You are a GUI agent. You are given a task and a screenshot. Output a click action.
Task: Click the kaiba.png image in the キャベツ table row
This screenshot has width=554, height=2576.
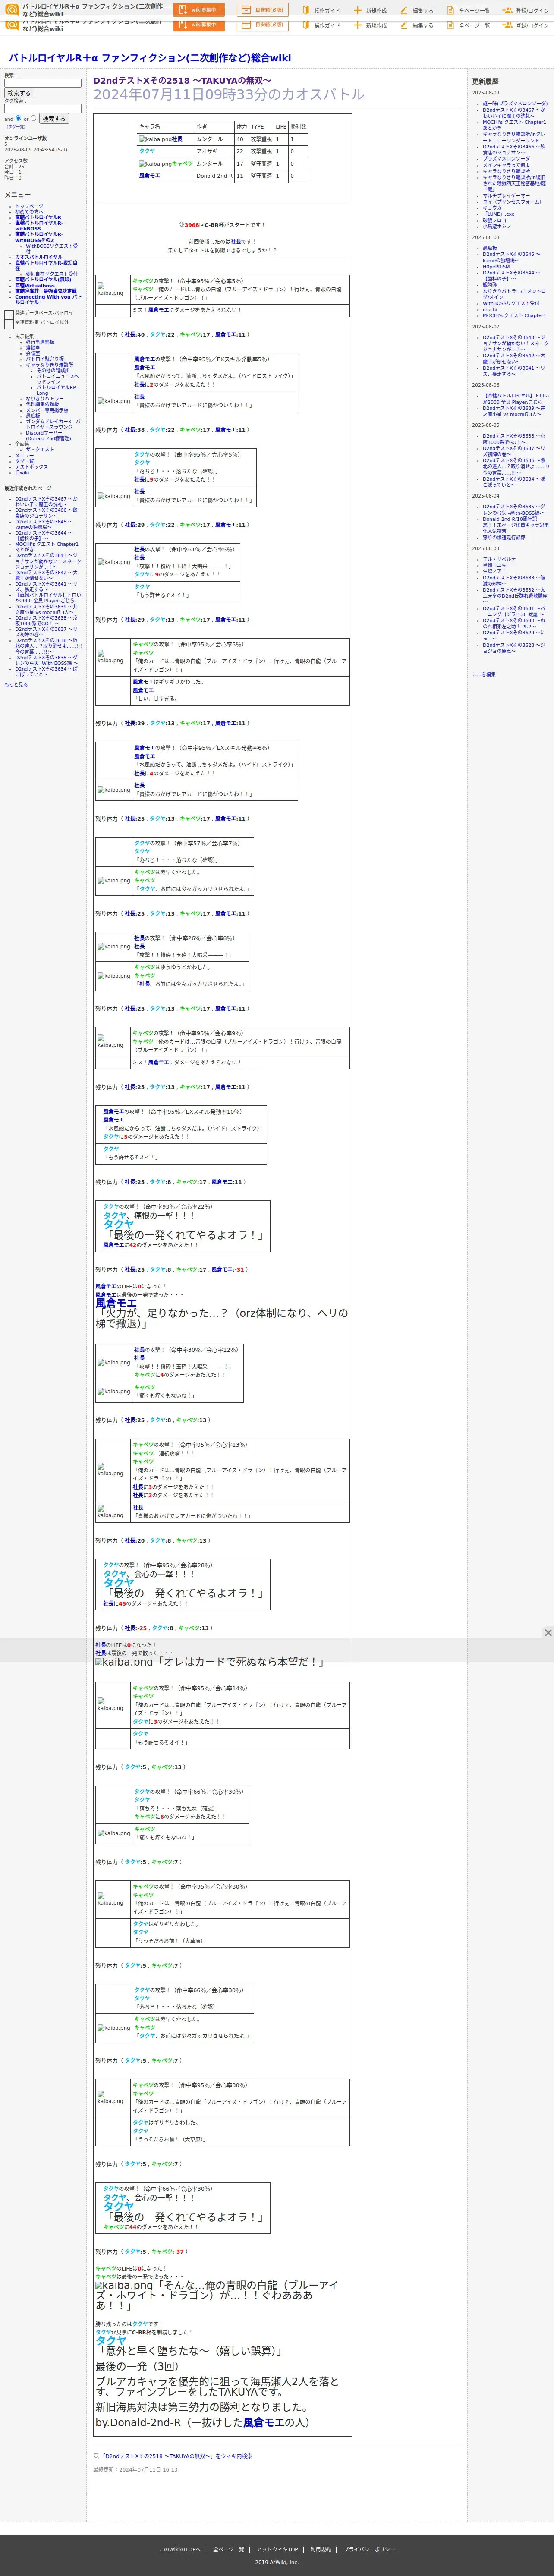pyautogui.click(x=154, y=163)
